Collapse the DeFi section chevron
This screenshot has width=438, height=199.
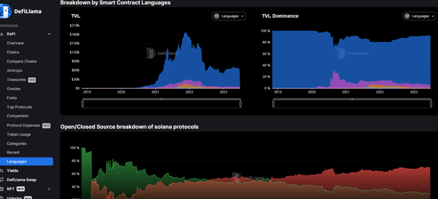(49, 34)
